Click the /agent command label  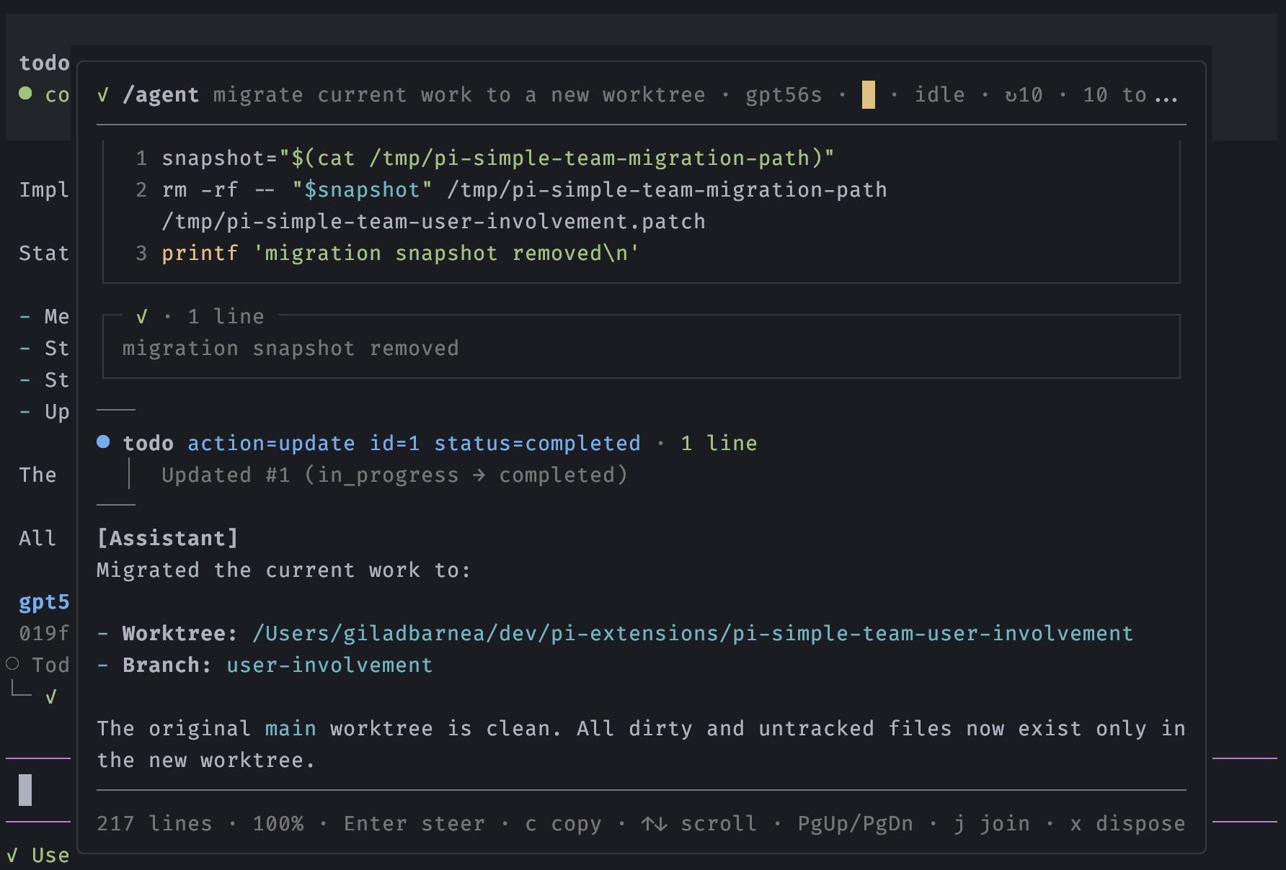click(161, 95)
